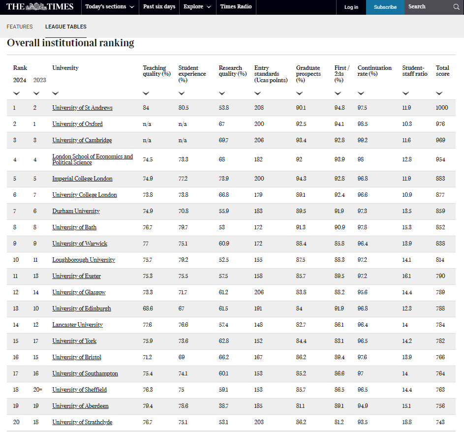Sort by Entry standards chevron
Viewport: 464px width, 432px height.
258,93
